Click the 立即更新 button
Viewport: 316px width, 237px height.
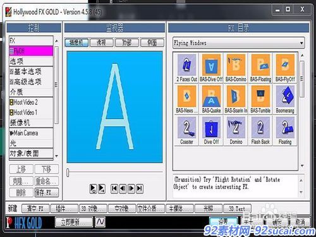tap(74, 222)
